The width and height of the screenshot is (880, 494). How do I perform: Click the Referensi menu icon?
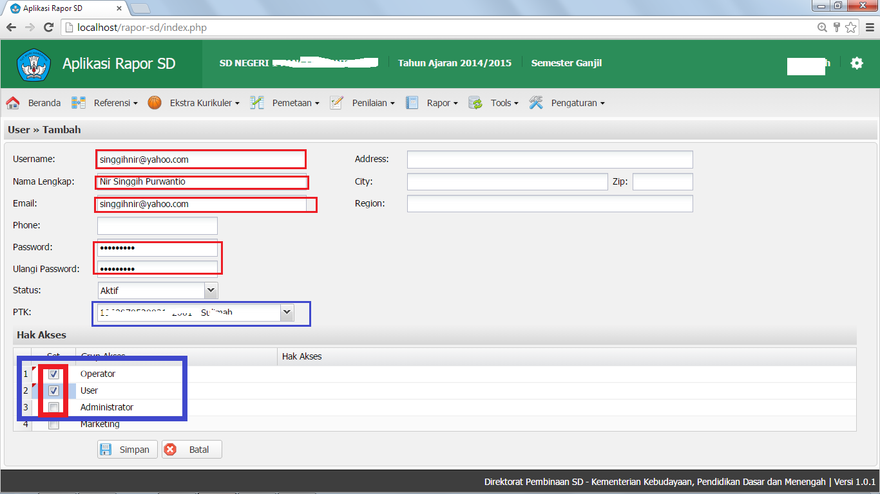pyautogui.click(x=79, y=103)
